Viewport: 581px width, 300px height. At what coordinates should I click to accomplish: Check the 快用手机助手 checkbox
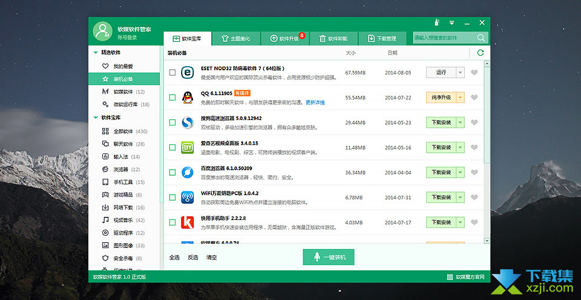[x=172, y=222]
